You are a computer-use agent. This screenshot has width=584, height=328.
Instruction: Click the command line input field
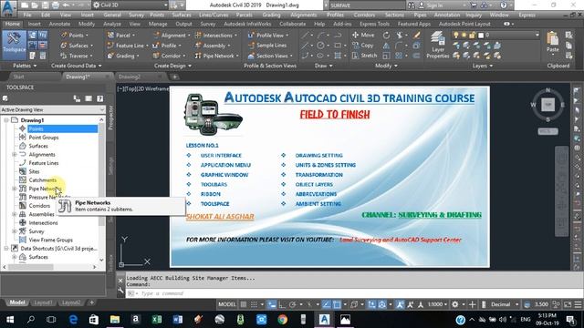(x=354, y=293)
